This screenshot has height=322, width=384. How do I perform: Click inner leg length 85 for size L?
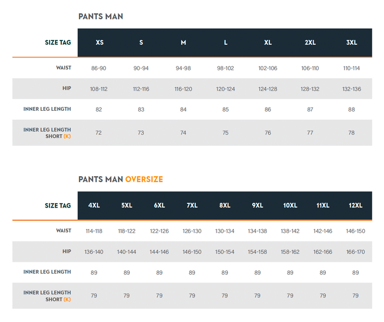click(x=226, y=110)
